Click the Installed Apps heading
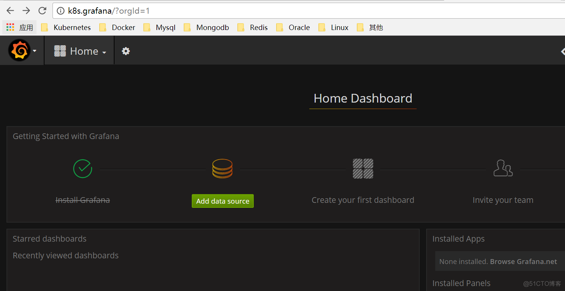 click(458, 239)
